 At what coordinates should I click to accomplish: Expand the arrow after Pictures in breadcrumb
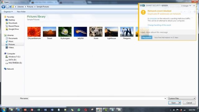coord(35,7)
